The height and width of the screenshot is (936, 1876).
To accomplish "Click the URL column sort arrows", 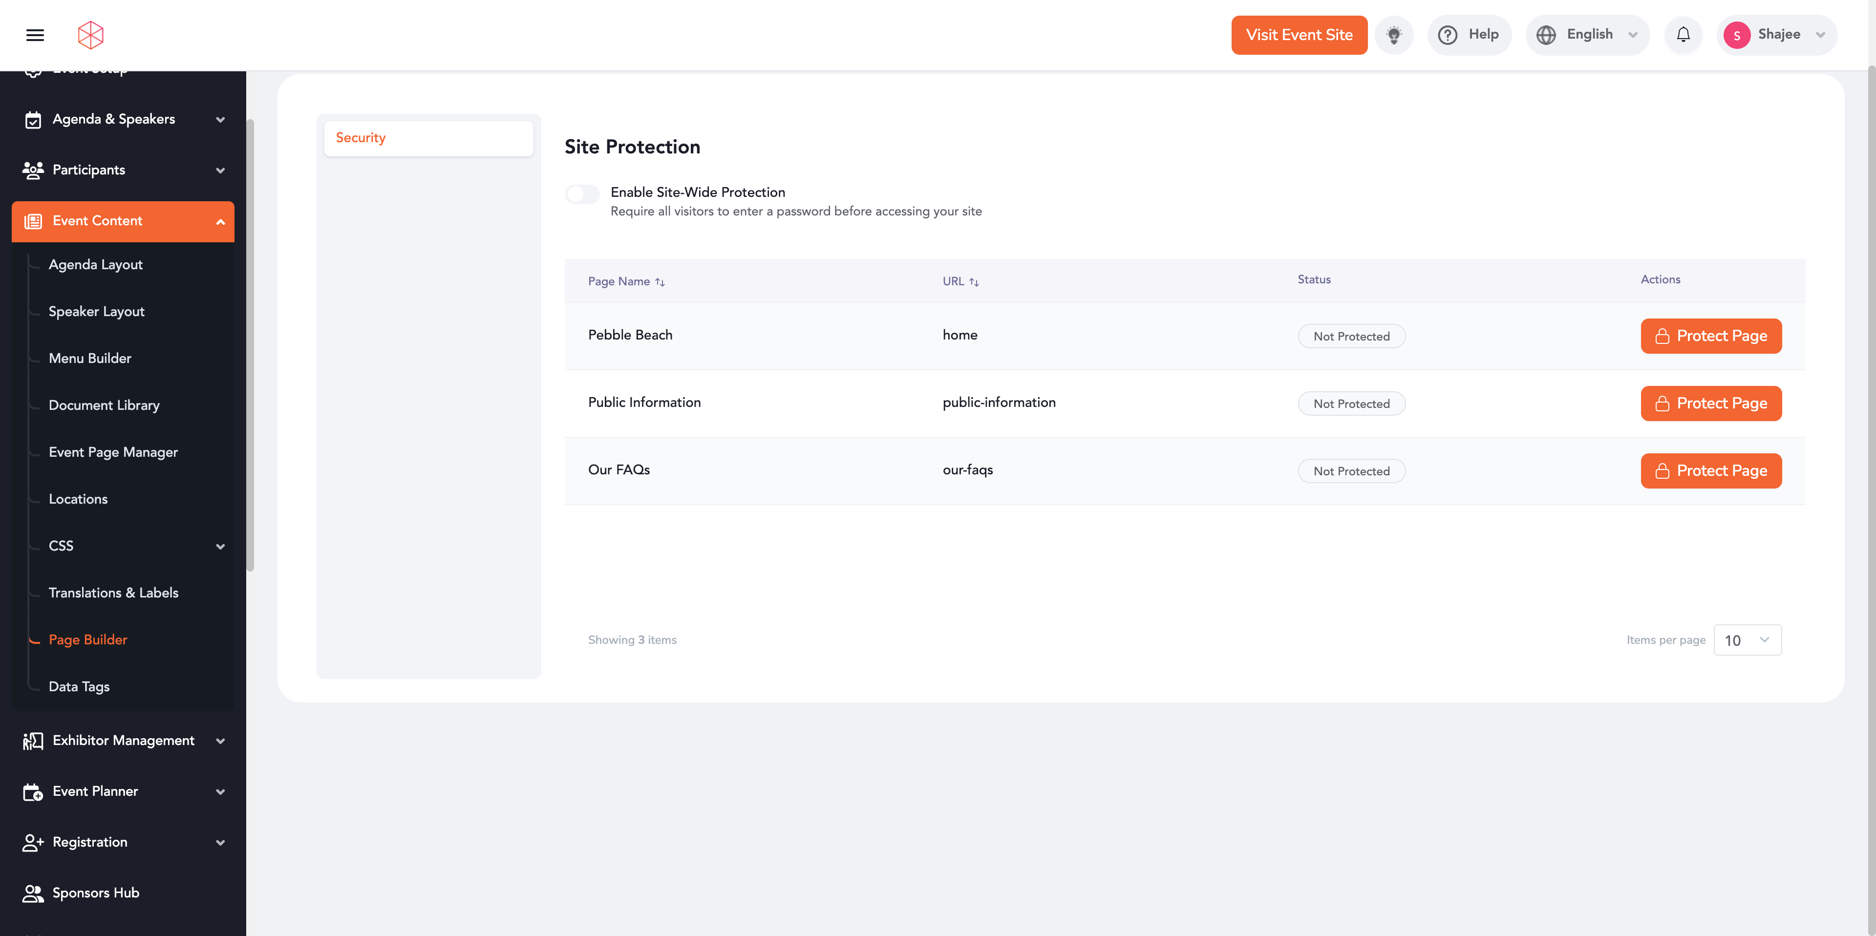I will 974,282.
